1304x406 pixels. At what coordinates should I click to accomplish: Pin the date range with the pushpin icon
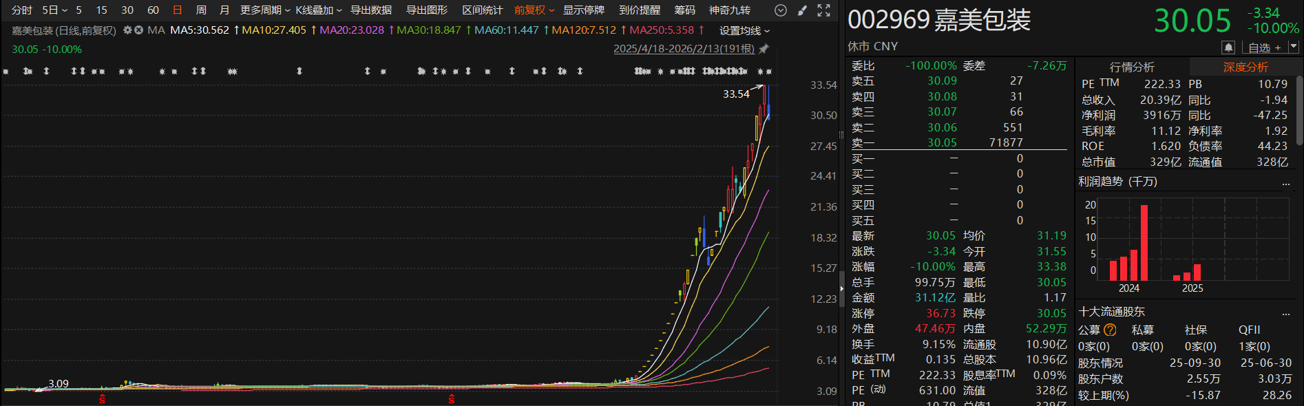tap(764, 49)
